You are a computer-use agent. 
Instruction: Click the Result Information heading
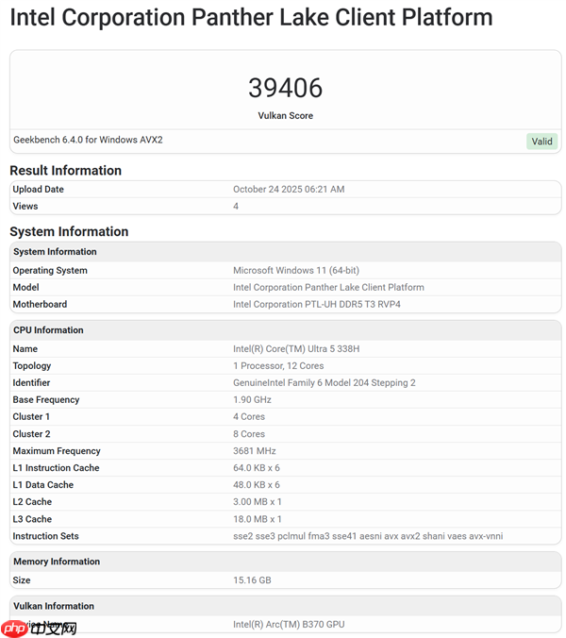tap(65, 171)
